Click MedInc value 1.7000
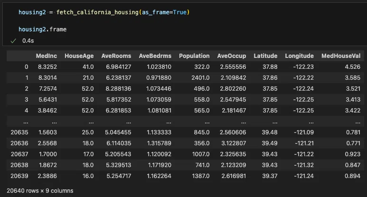Viewport: 367px width, 197px height. (x=48, y=154)
